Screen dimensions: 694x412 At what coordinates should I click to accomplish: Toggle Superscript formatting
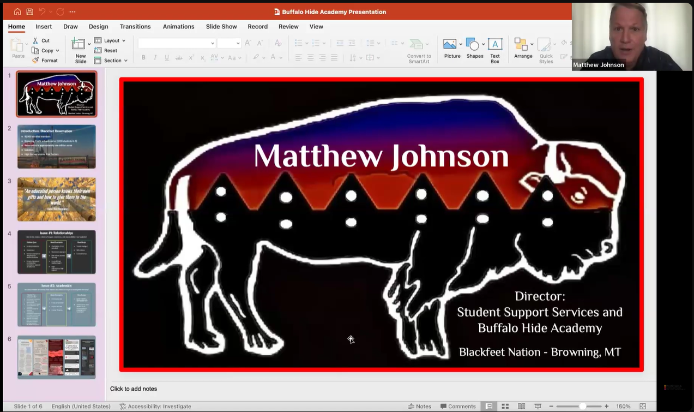(x=191, y=57)
